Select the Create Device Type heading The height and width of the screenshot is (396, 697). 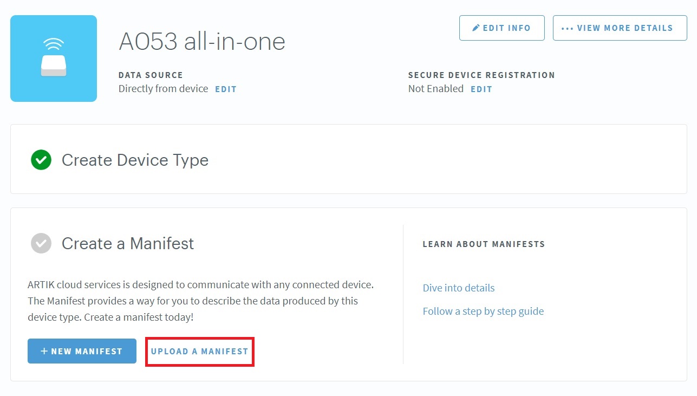pos(135,160)
